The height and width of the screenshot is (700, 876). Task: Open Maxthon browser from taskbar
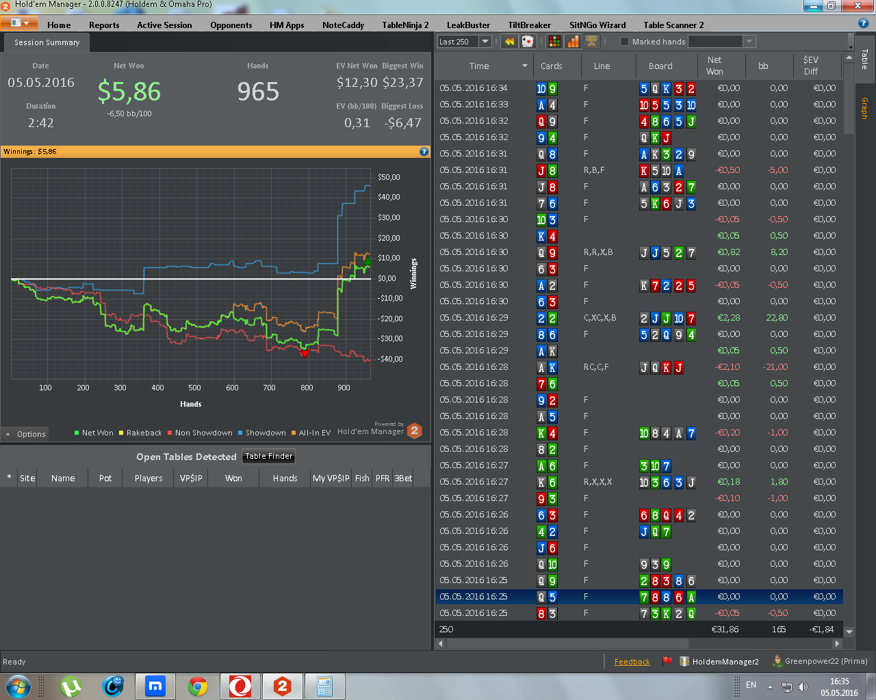tap(155, 686)
